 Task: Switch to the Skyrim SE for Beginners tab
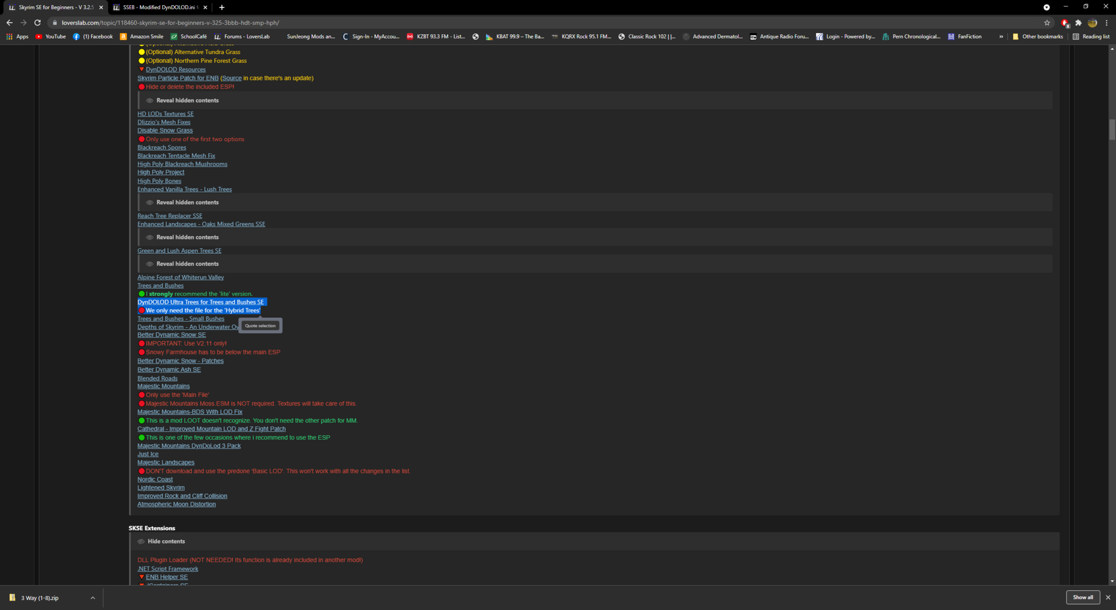[55, 8]
